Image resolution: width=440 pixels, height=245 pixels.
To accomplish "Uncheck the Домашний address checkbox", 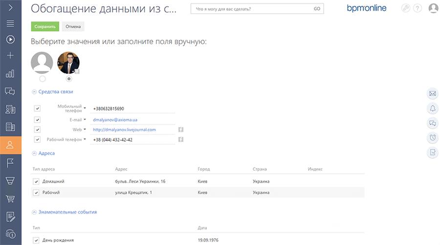I will click(x=36, y=181).
